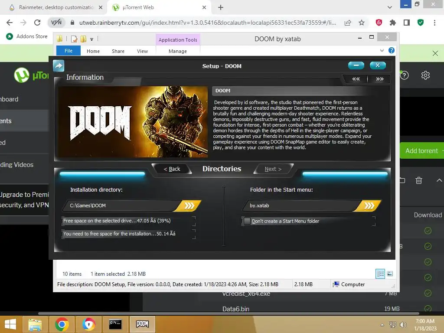Click the Computer status bar entry
The image size is (444, 333).
click(x=349, y=284)
